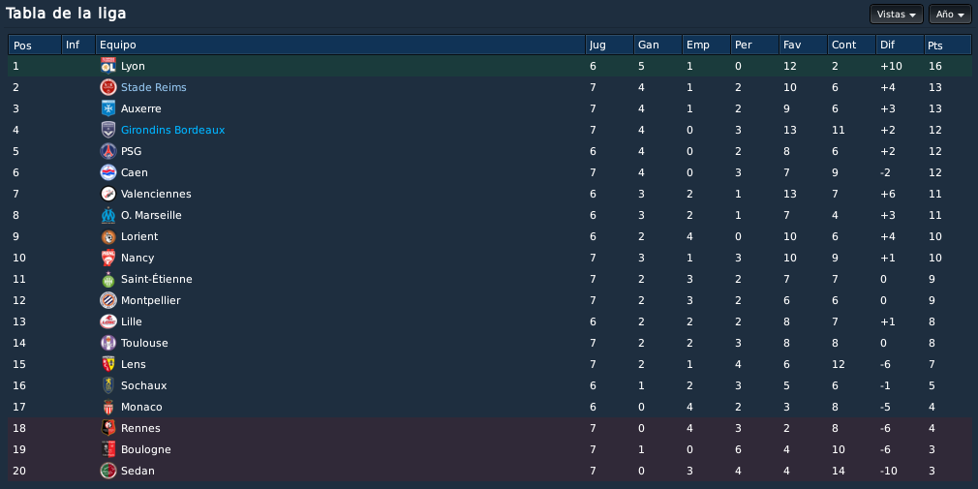Open the Stade Reims team name link
This screenshot has width=978, height=489.
(153, 87)
